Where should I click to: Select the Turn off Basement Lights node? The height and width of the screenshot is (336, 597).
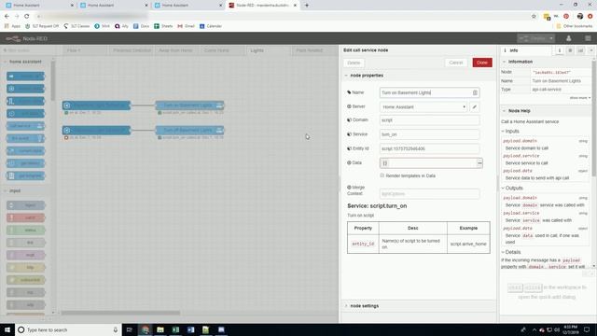point(189,131)
